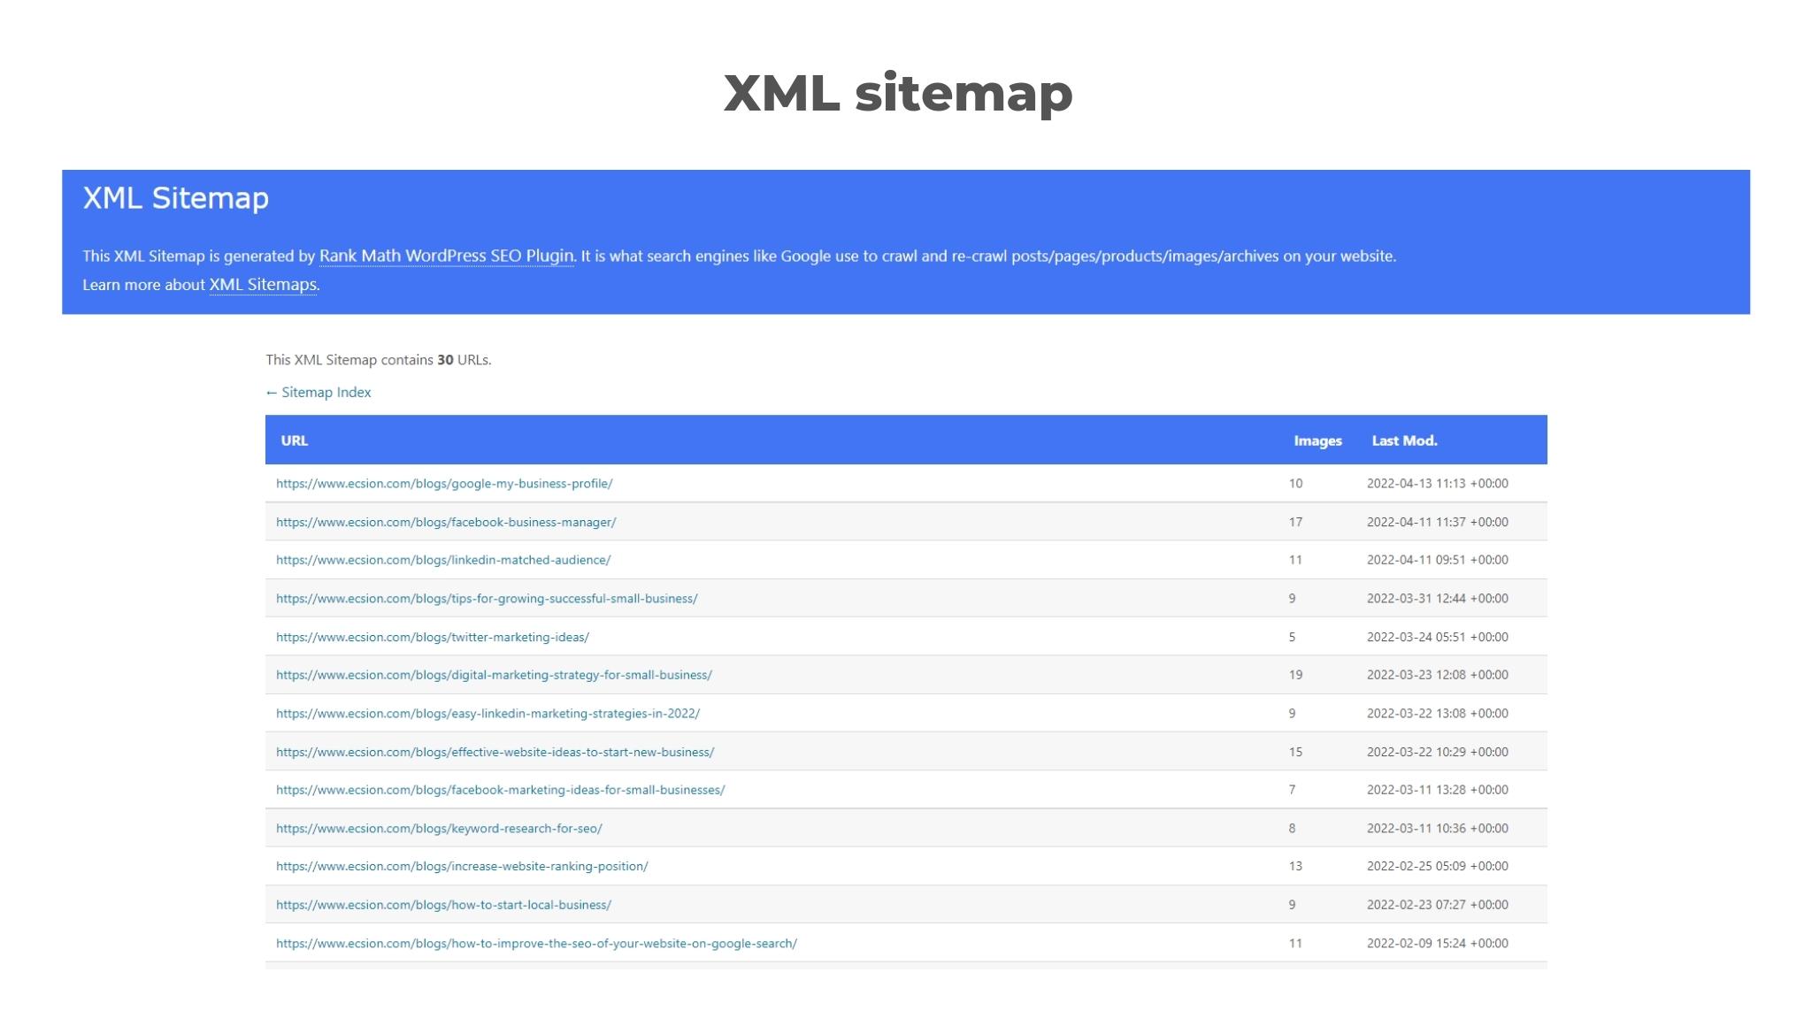Select the date 2022-04-11 09:51 +00:00

[1437, 560]
